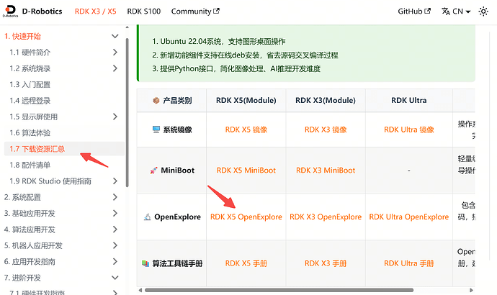Collapse the 7. 进阶开发 chevron
The image size is (497, 295).
point(115,278)
